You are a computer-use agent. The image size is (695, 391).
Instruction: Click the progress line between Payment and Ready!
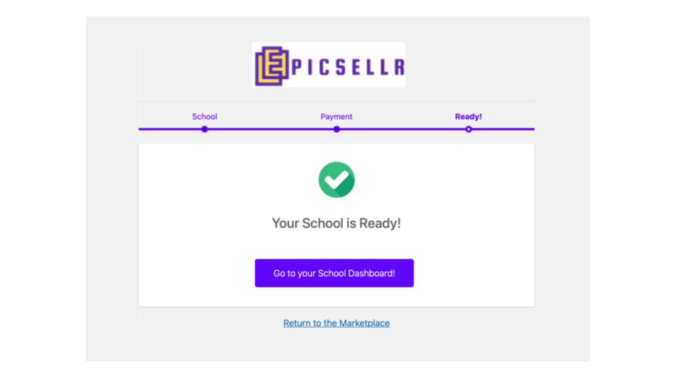pos(402,130)
